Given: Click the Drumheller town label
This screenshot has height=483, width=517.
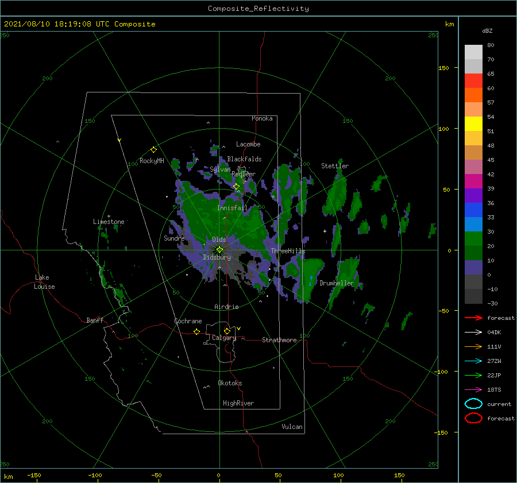Looking at the screenshot, I should (337, 283).
